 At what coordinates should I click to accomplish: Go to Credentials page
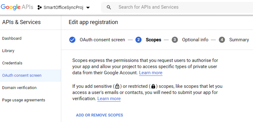pyautogui.click(x=12, y=63)
